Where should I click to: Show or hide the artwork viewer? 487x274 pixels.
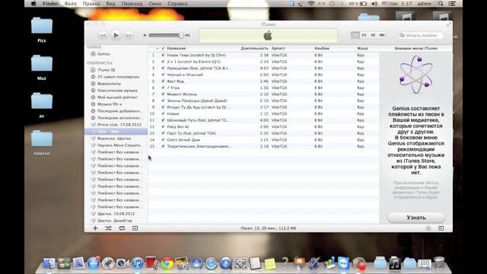coord(135,228)
